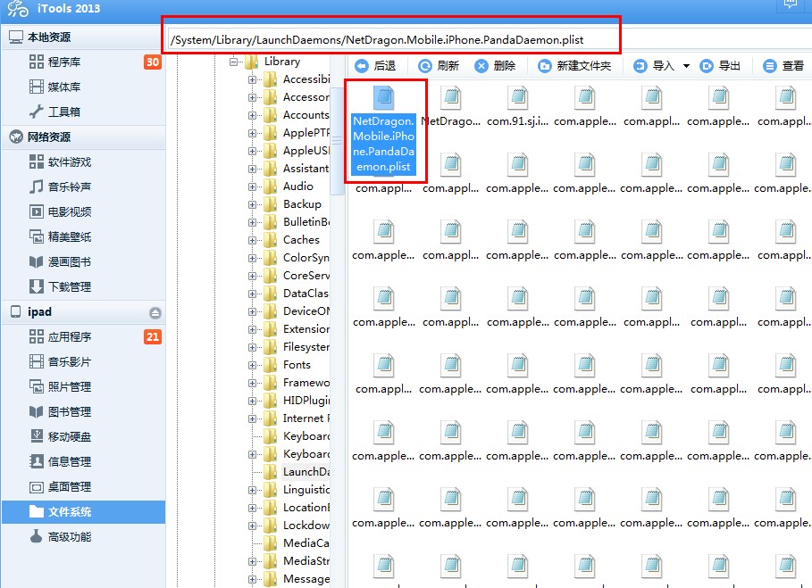Open 下载管理 download manager icon

[37, 286]
